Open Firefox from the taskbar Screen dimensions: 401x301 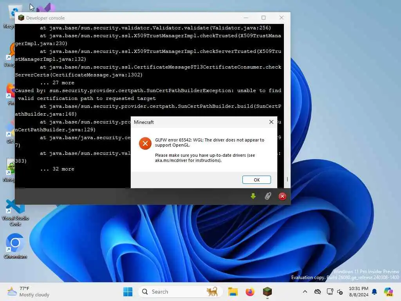click(250, 292)
